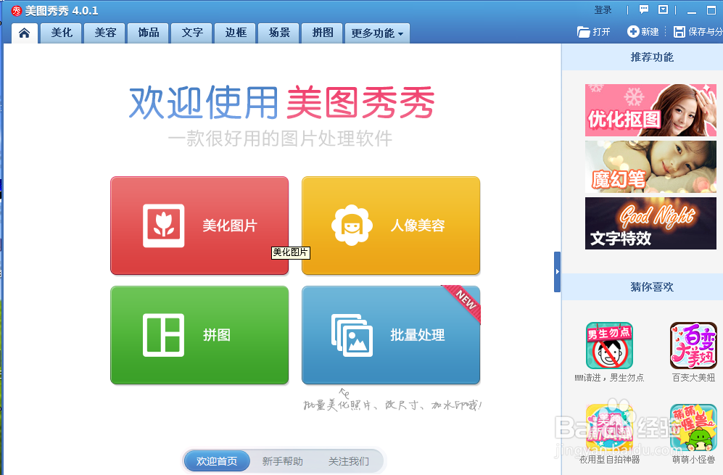Open the 夜用型自拍神器 app icon
The height and width of the screenshot is (475, 723).
pyautogui.click(x=609, y=428)
